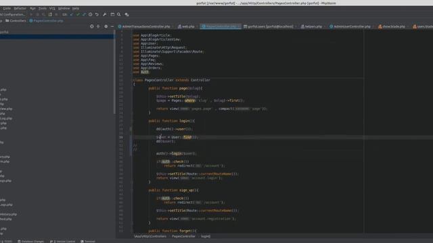The height and width of the screenshot is (243, 433).
Task: Click the line "dd(auth()->user());"
Action: [174, 129]
